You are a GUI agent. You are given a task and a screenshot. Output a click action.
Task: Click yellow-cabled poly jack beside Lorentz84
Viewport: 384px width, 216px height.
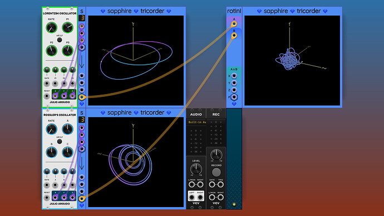coord(82,97)
